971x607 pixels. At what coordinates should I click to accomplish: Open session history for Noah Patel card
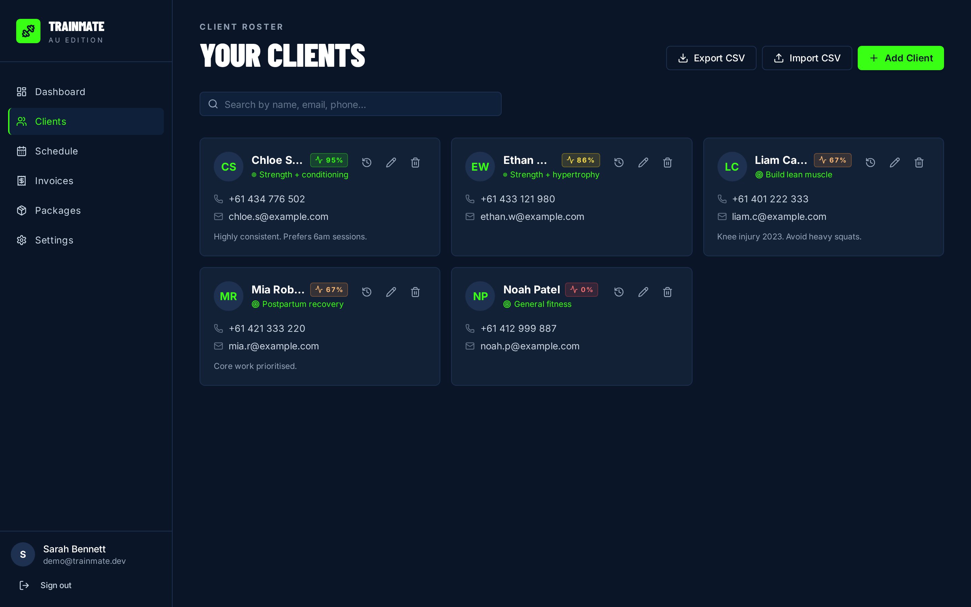tap(619, 292)
